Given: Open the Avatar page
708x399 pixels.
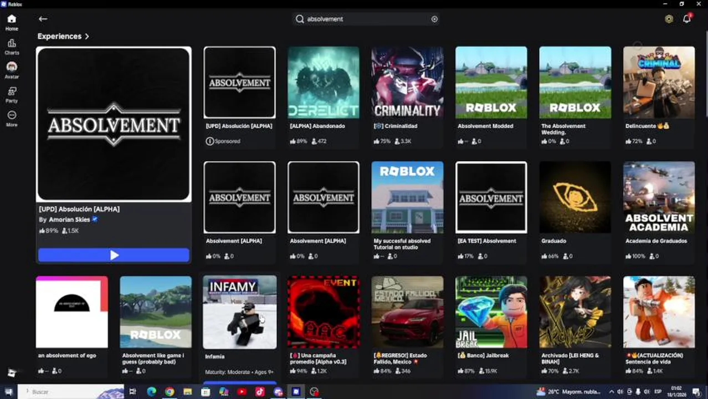Looking at the screenshot, I should pos(12,70).
